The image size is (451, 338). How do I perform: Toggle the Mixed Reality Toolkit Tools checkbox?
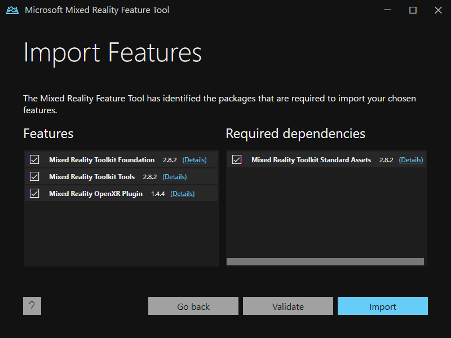[x=34, y=177]
